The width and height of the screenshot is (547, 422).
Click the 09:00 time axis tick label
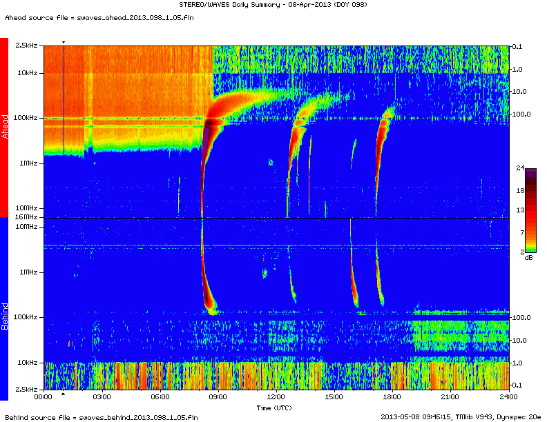218,397
